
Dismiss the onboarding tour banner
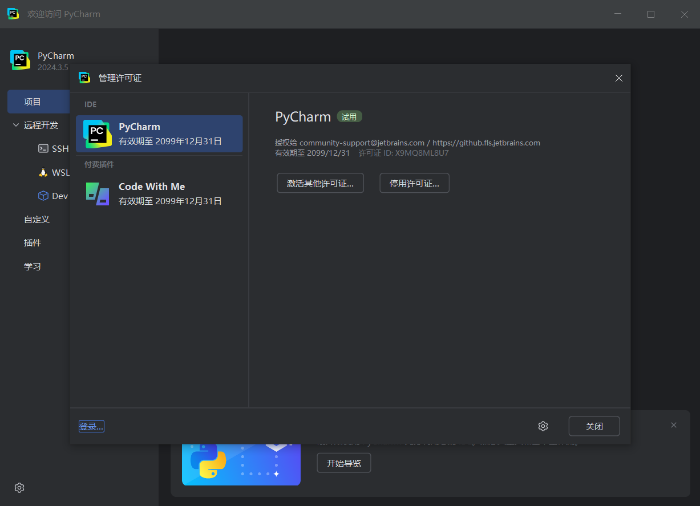point(674,425)
